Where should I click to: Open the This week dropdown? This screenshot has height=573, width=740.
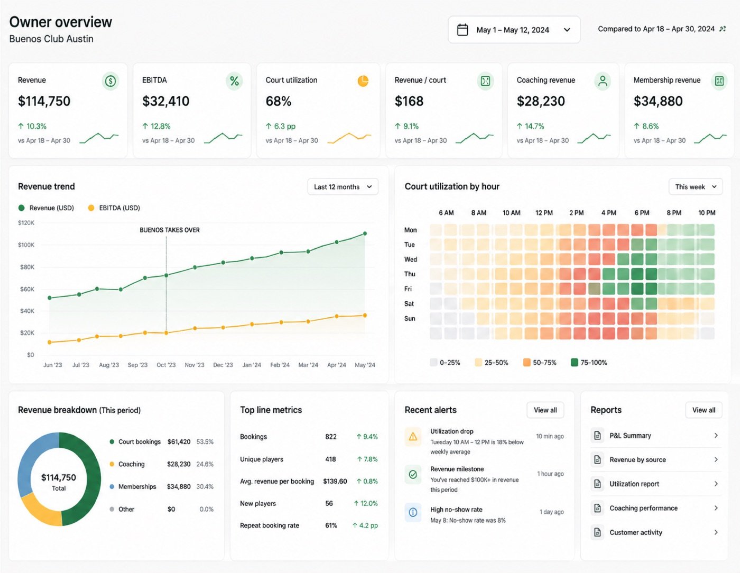click(696, 187)
